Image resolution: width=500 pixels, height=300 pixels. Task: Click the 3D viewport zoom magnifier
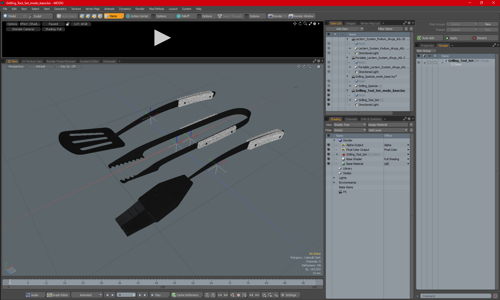(x=310, y=67)
